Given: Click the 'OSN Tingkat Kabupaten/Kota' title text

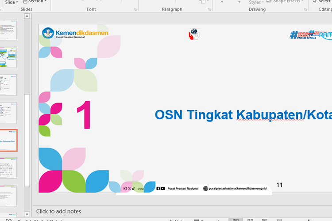Looking at the screenshot, I should click(243, 115).
